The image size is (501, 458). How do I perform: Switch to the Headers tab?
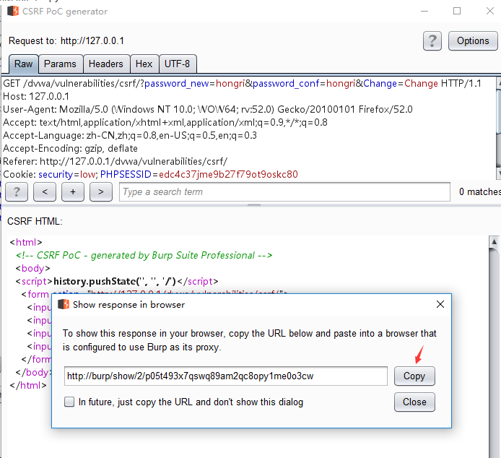tap(106, 64)
